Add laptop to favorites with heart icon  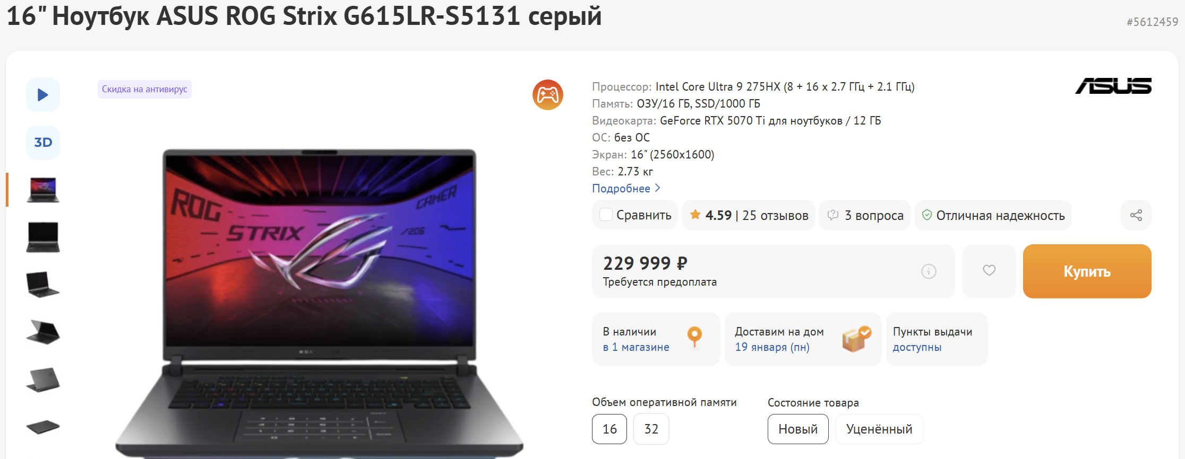pos(989,271)
